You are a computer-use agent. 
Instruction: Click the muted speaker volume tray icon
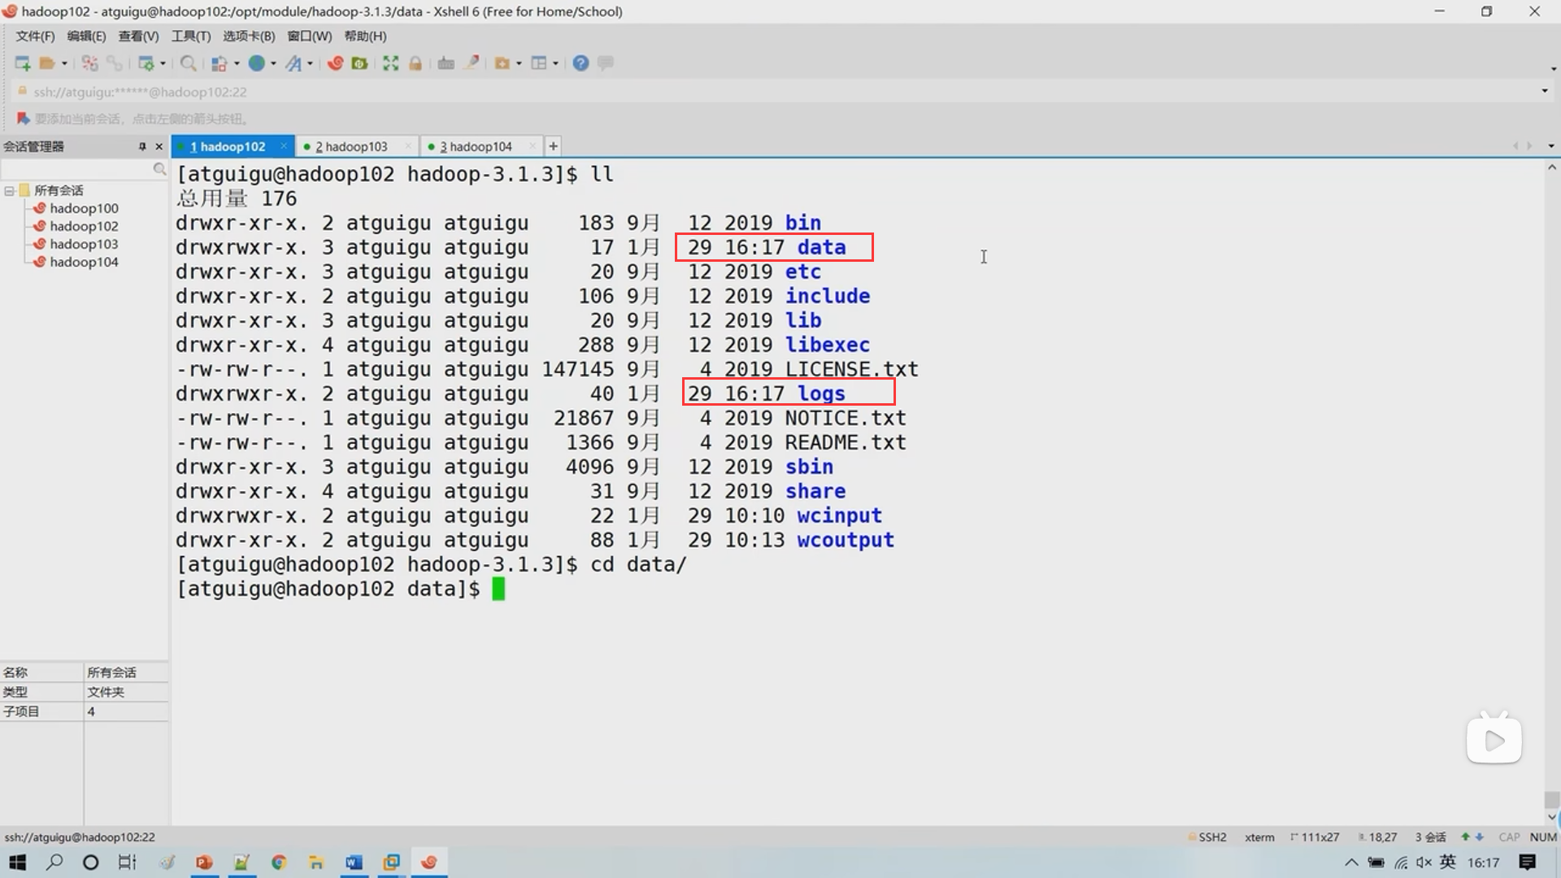point(1424,863)
